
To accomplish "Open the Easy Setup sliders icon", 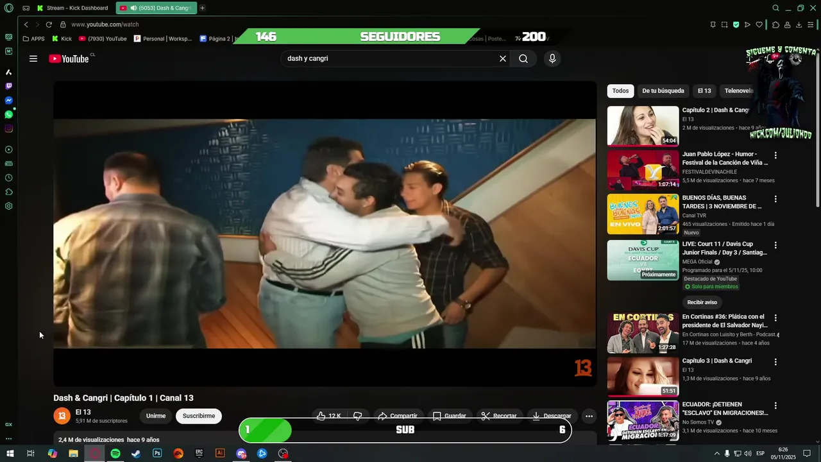I will click(x=811, y=24).
